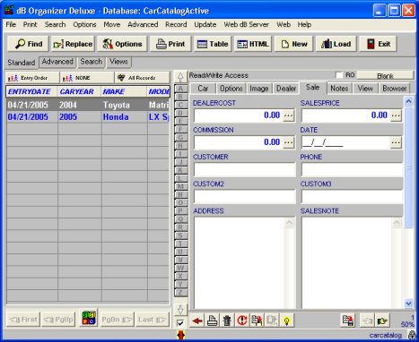Click the printer icon in record toolbar

[x=212, y=321]
